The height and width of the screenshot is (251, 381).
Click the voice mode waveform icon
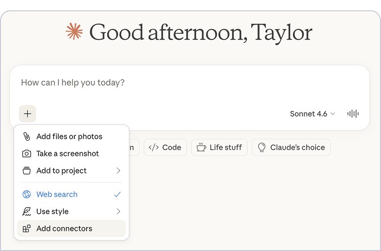tap(353, 114)
